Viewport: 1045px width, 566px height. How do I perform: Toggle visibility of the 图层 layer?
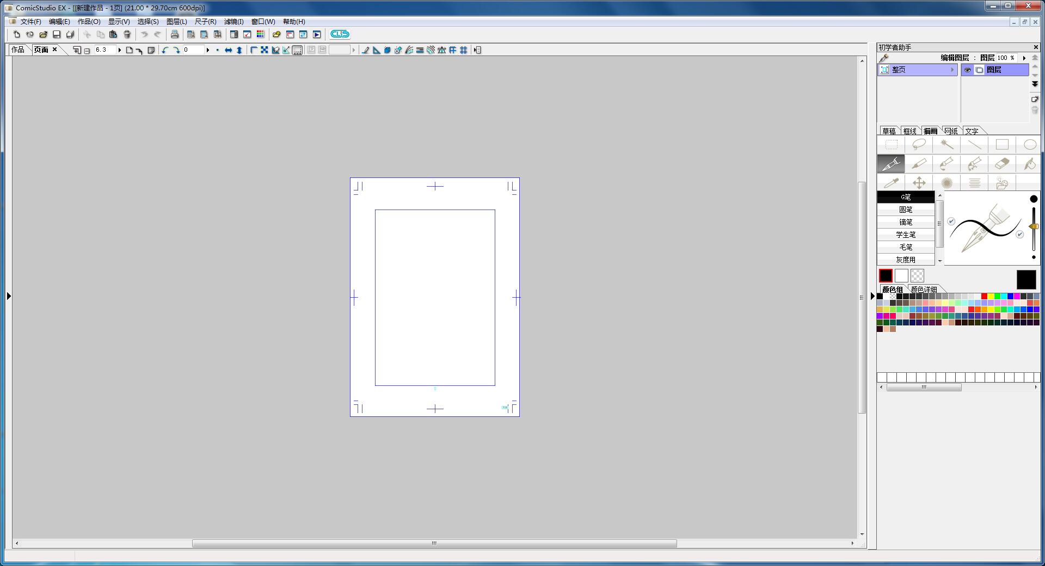(968, 70)
